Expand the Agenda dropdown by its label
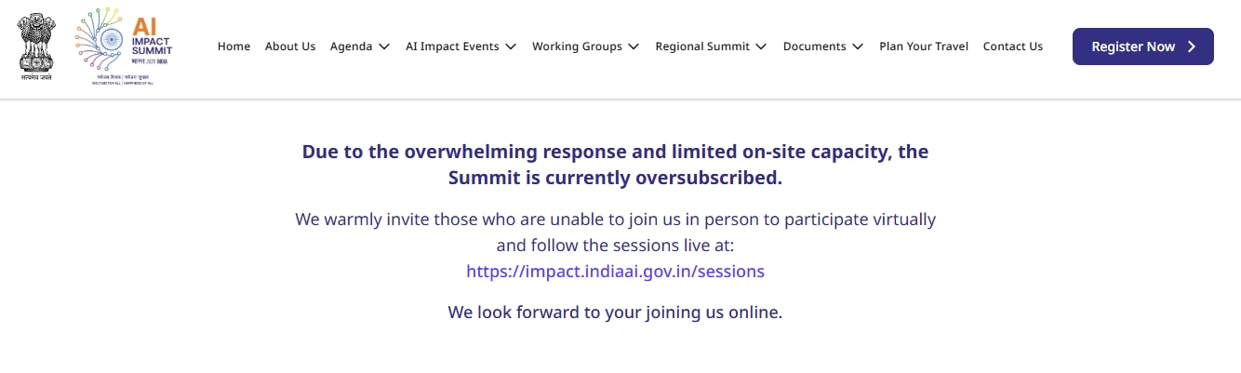The image size is (1241, 373). pos(351,47)
